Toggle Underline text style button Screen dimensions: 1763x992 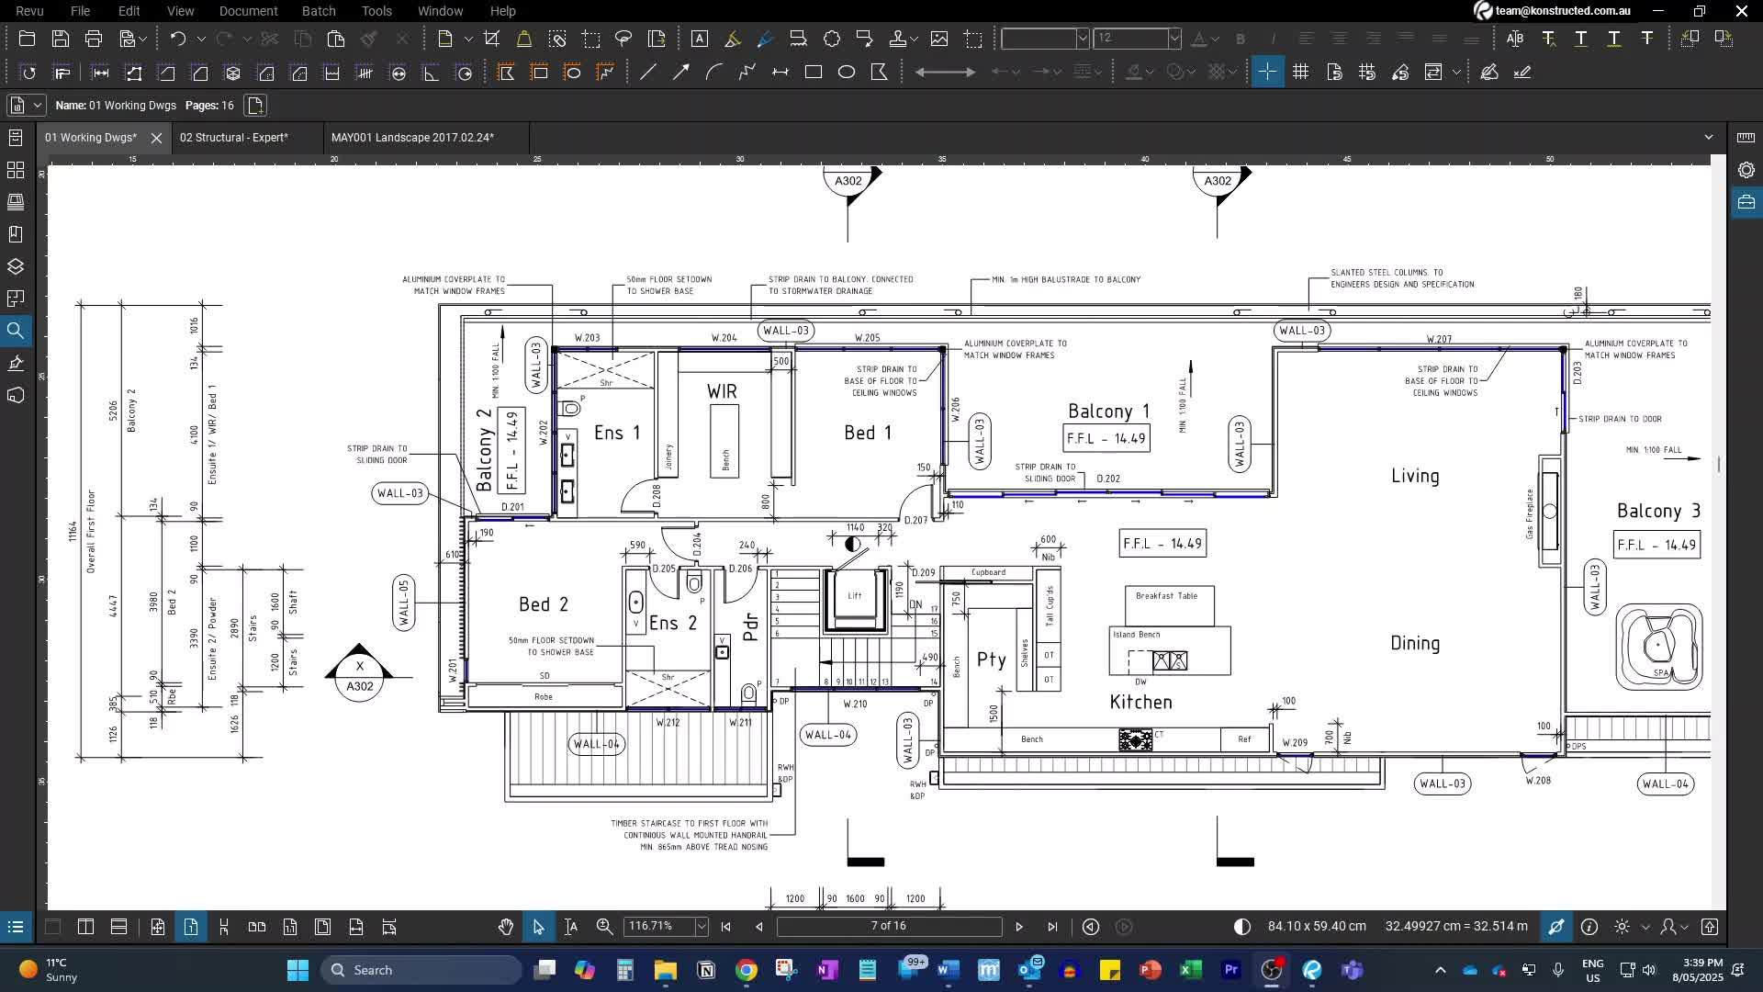(1581, 39)
